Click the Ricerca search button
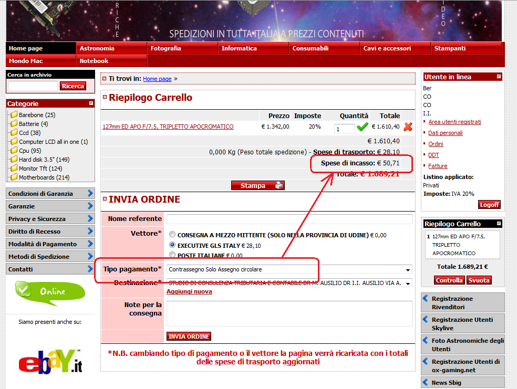This screenshot has width=517, height=389. [73, 86]
